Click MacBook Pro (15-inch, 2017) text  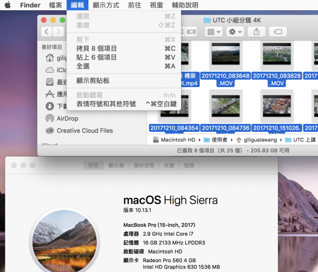159,225
